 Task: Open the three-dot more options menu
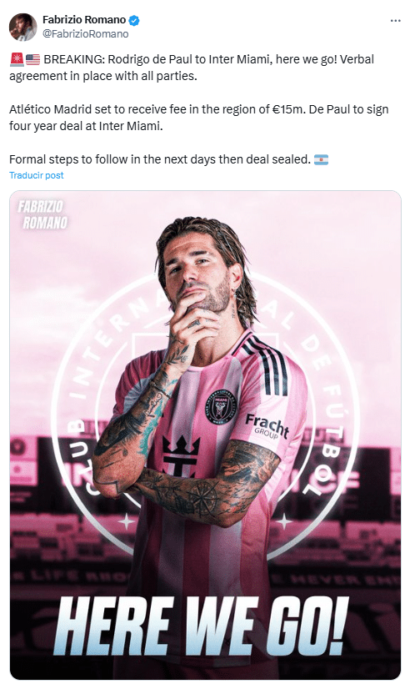[395, 21]
